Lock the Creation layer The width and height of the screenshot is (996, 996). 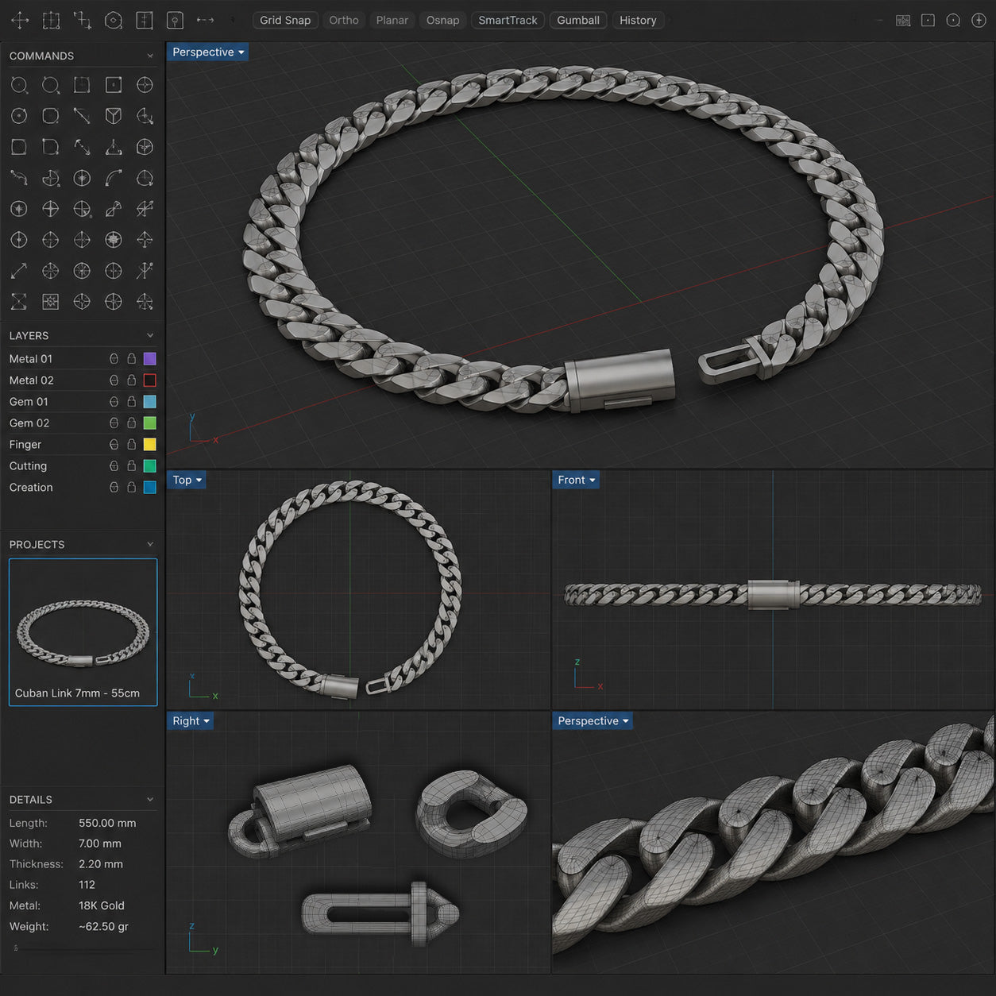point(132,488)
